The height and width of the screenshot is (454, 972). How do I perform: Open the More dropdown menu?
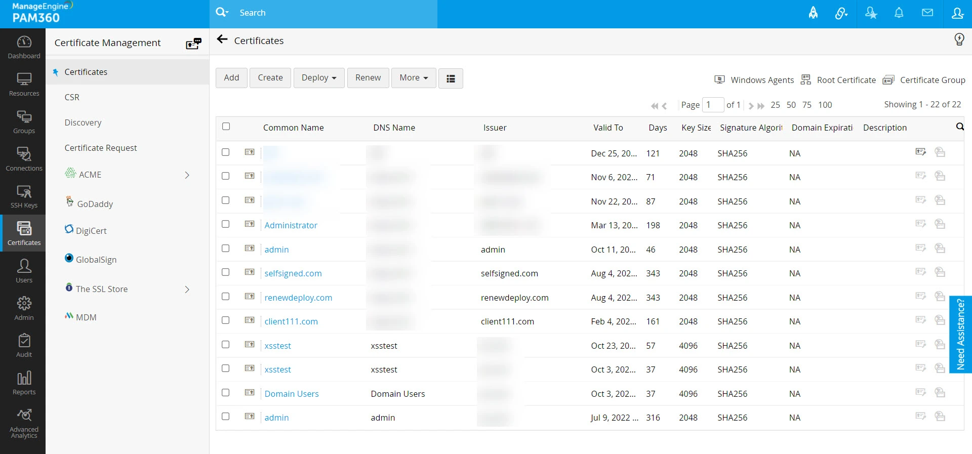413,78
